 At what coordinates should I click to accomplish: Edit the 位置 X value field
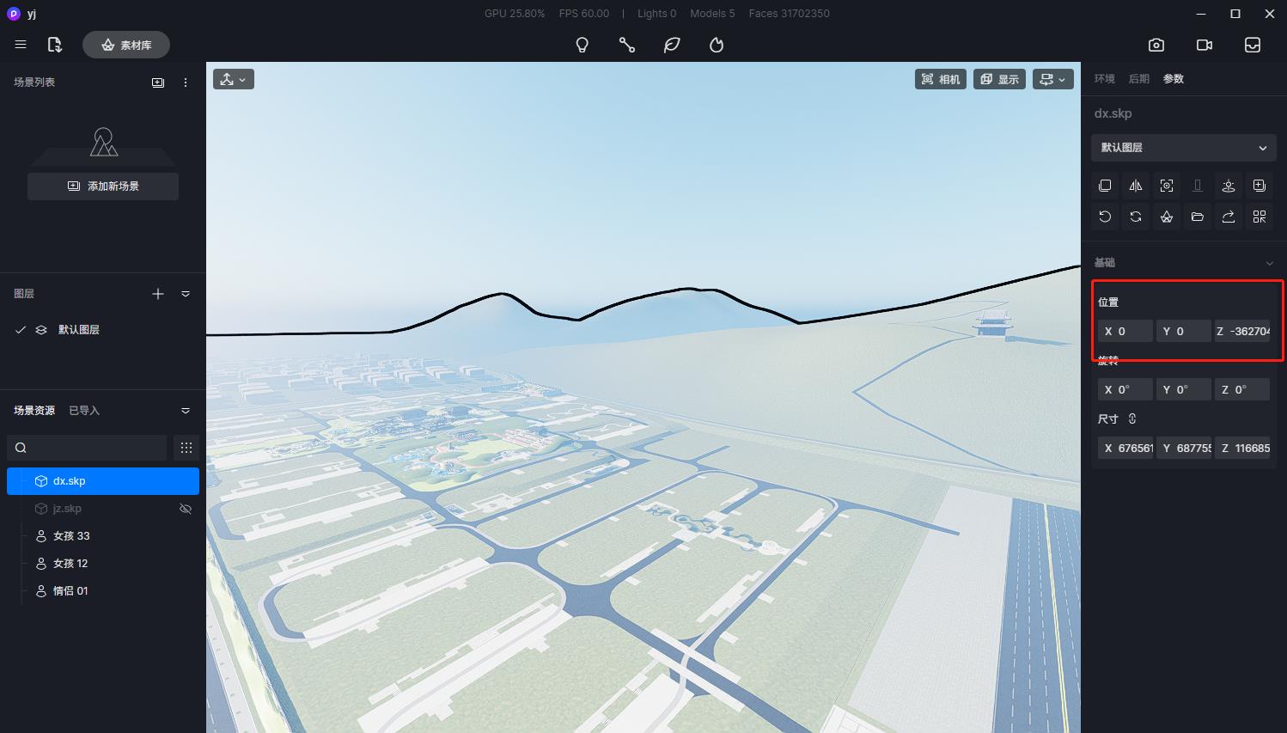(x=1125, y=331)
